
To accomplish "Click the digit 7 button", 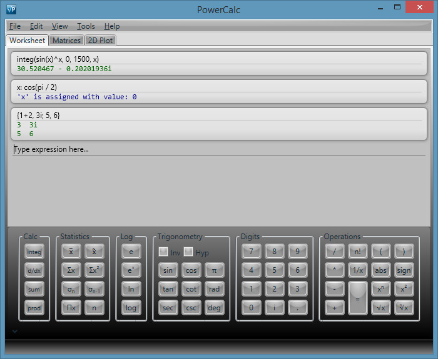I will pyautogui.click(x=251, y=252).
